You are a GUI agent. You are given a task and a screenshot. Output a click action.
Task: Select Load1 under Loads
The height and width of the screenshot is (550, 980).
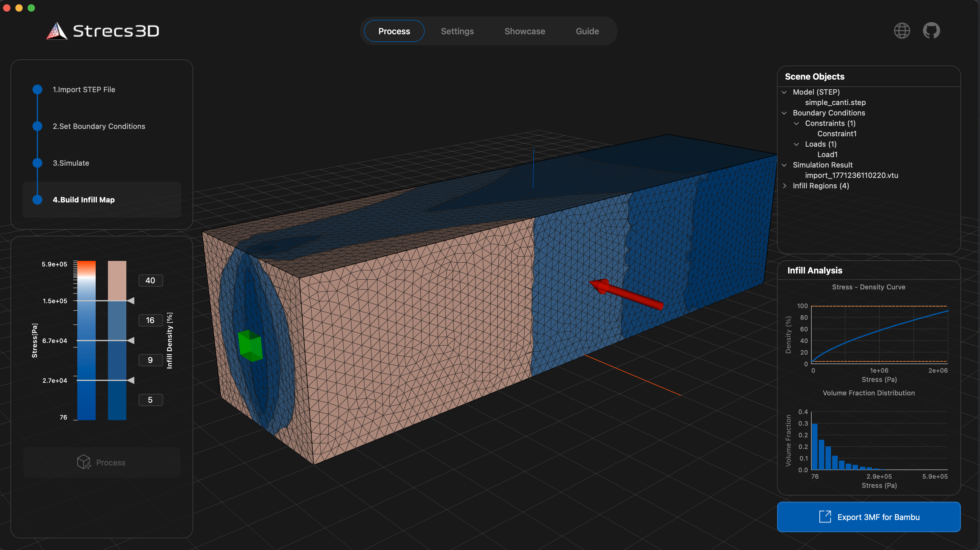pyautogui.click(x=827, y=154)
